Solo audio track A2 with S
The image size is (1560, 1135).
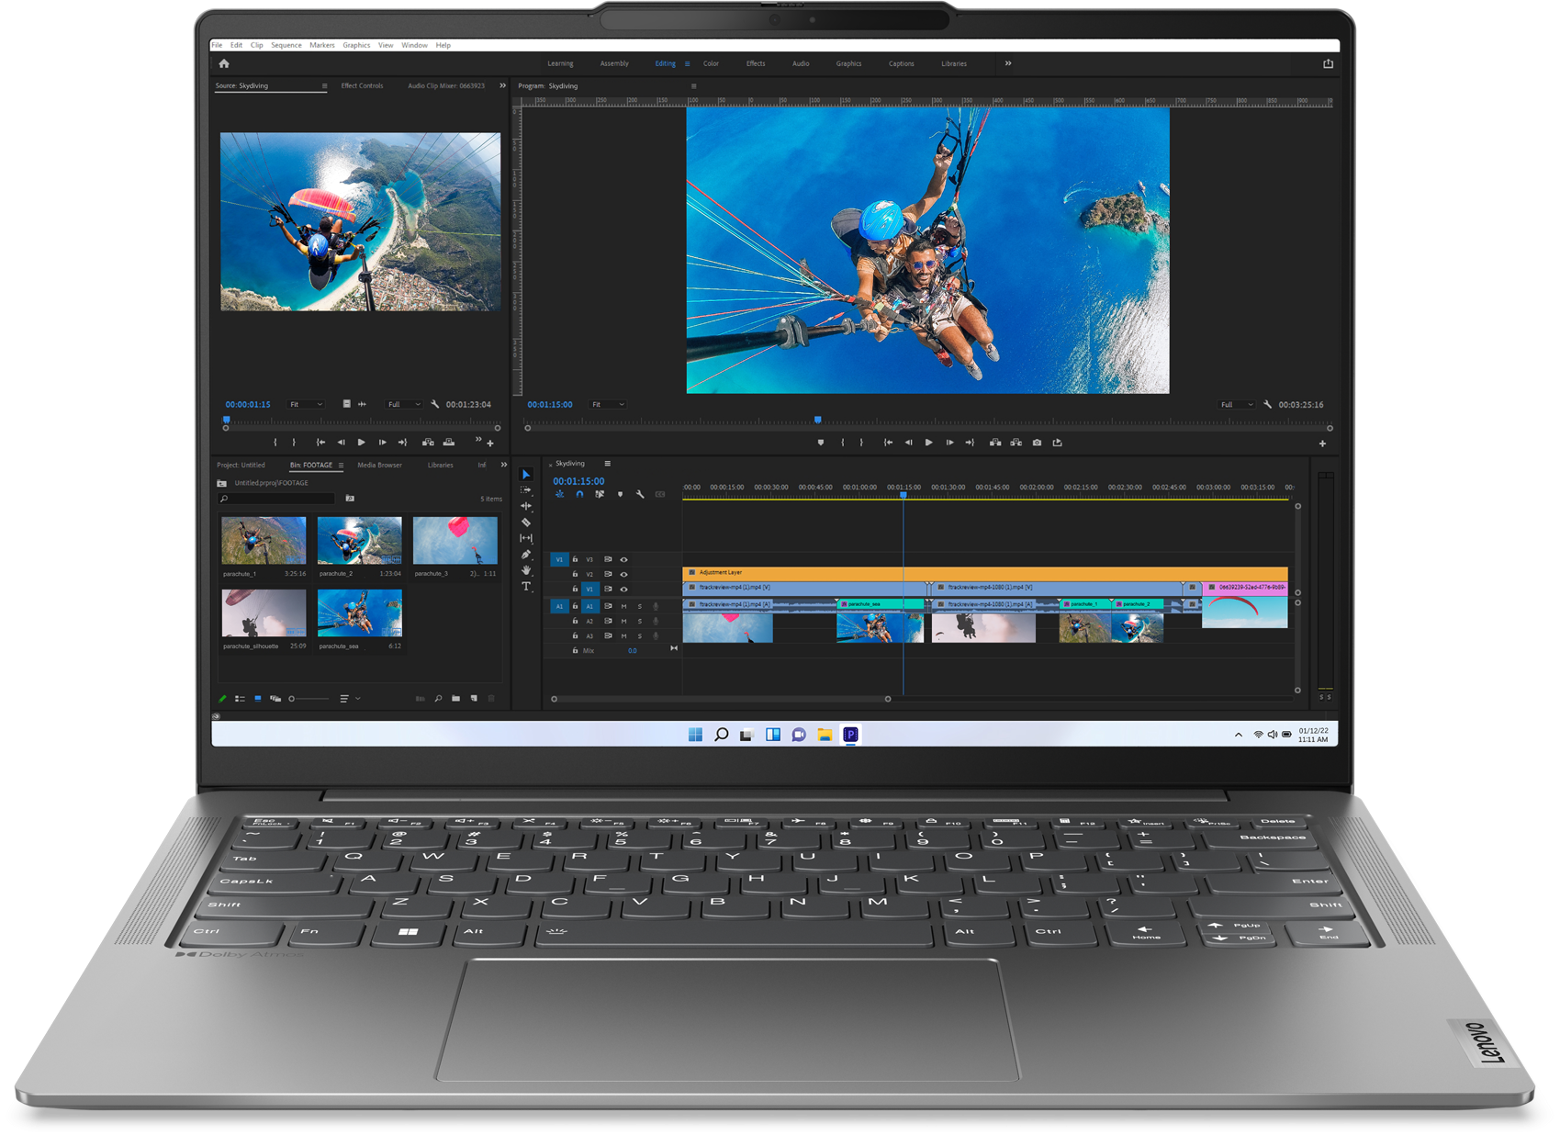point(640,621)
